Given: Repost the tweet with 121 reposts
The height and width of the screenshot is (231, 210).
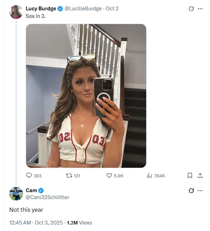Looking at the screenshot, I should (x=69, y=176).
